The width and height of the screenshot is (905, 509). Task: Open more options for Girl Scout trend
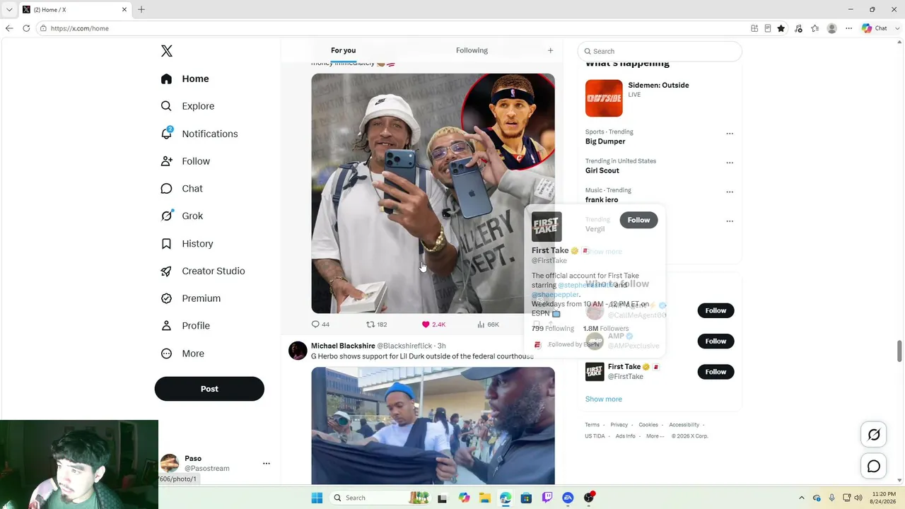point(730,163)
